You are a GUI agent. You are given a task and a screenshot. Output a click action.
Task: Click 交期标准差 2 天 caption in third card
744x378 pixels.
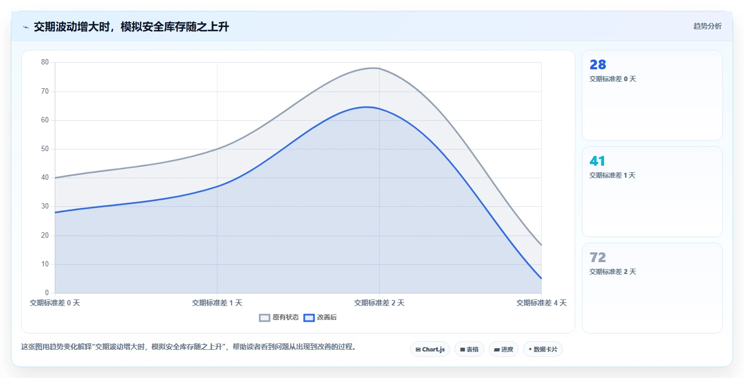[x=613, y=272]
